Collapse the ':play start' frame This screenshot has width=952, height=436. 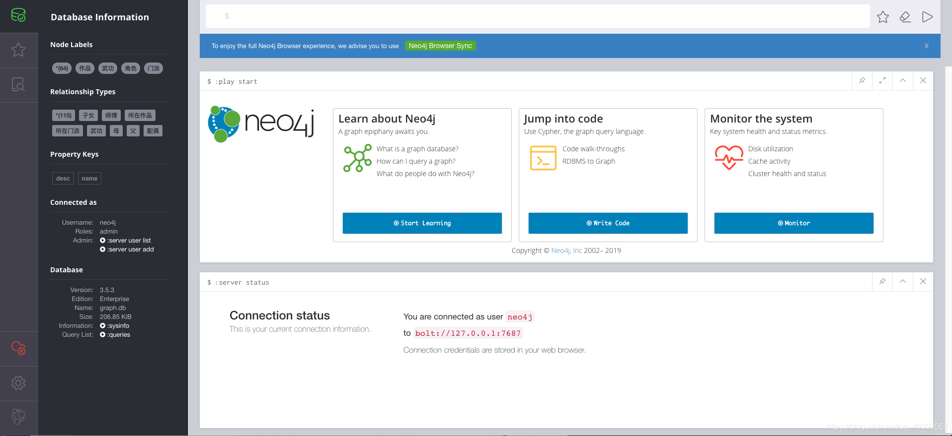pos(903,80)
